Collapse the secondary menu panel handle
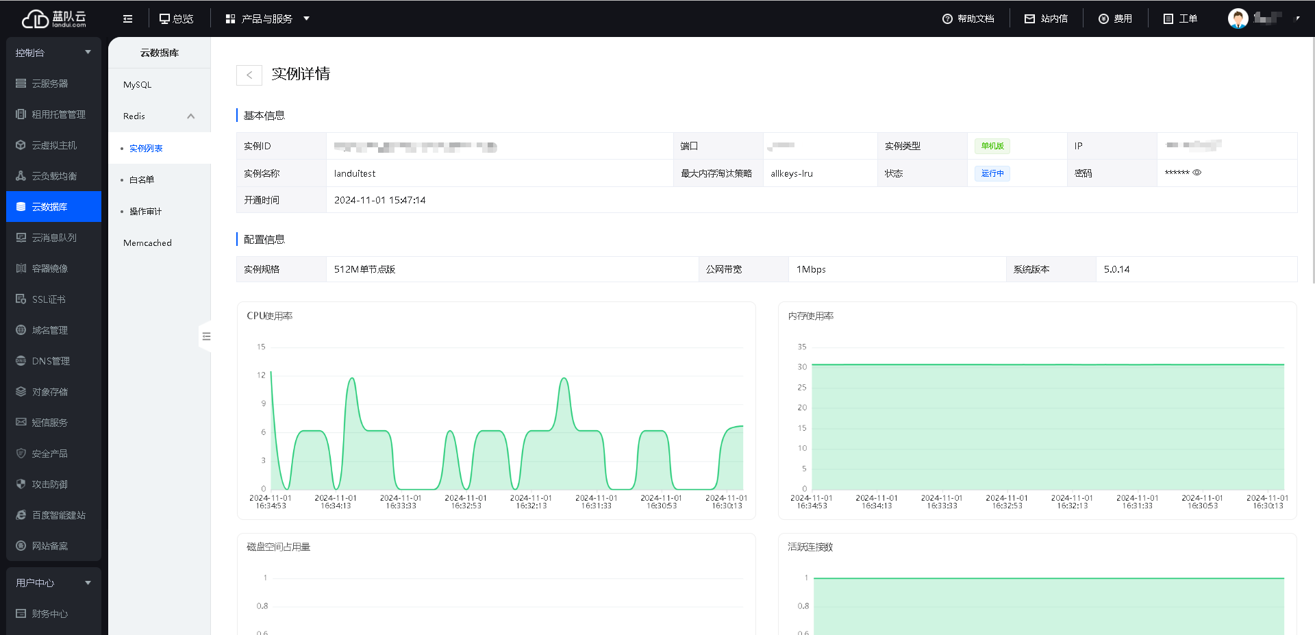The width and height of the screenshot is (1315, 635). point(205,336)
